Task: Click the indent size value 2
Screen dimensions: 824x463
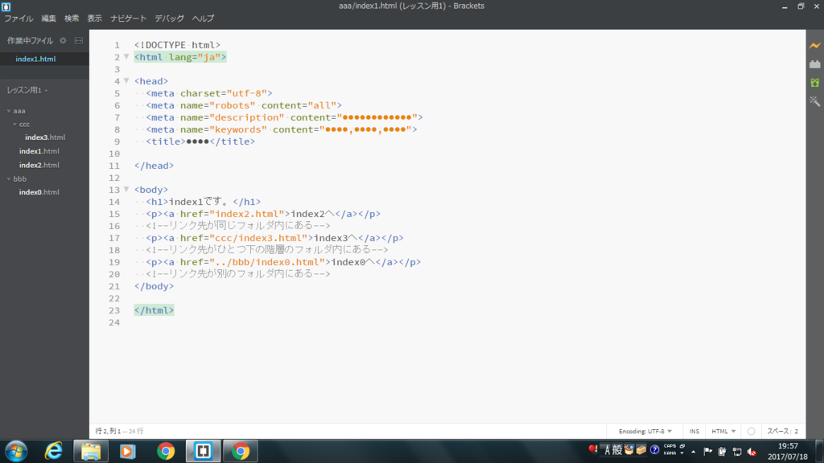Action: (796, 431)
